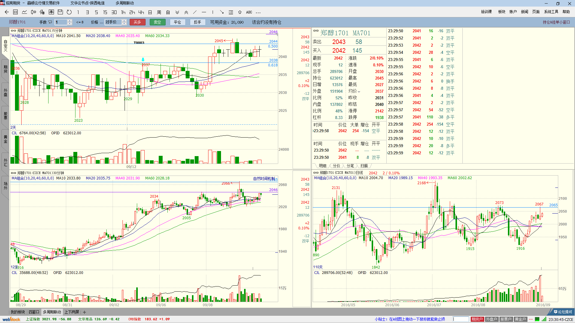The width and height of the screenshot is (575, 323).
Task: Select the 期货 sidebar tab
Action: click(x=5, y=69)
